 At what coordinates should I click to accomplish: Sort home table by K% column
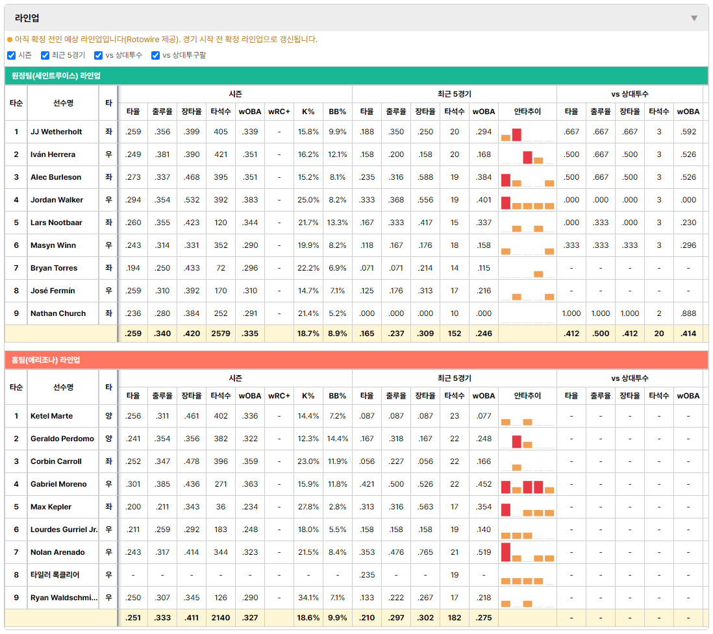click(x=308, y=396)
